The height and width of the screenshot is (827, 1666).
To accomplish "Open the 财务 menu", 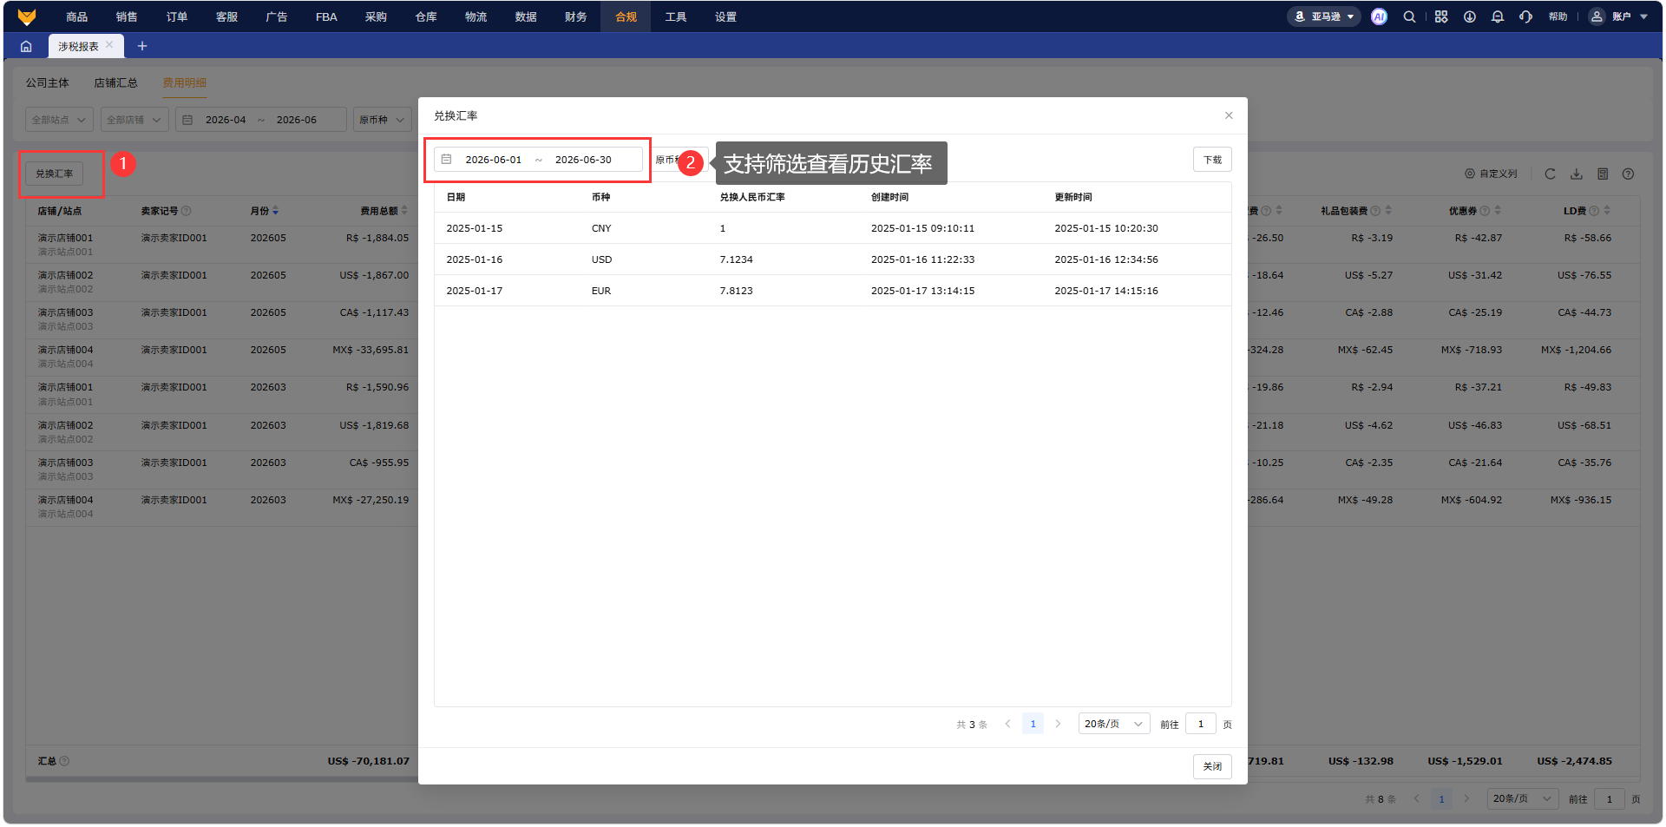I will coord(576,16).
